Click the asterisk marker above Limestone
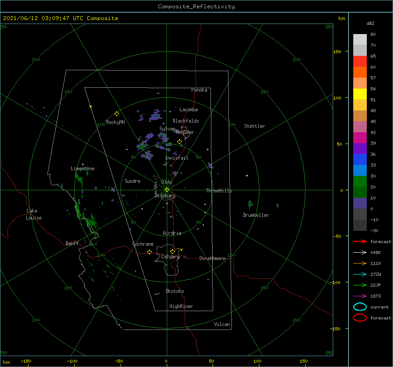This screenshot has width=393, height=367. [x=83, y=165]
